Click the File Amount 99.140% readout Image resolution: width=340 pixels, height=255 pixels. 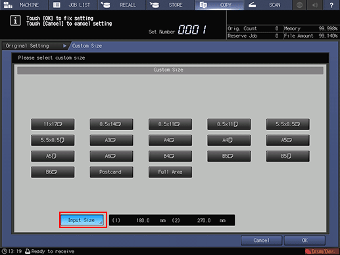pos(310,35)
